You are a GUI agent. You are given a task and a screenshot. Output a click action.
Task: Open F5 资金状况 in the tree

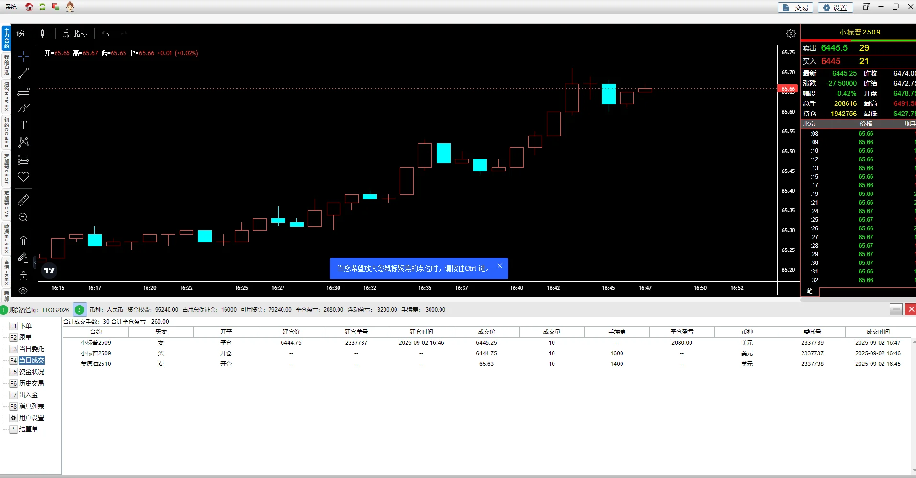[x=27, y=372]
